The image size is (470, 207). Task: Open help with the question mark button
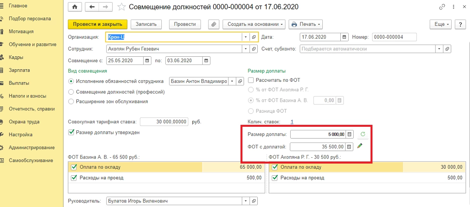(x=460, y=24)
